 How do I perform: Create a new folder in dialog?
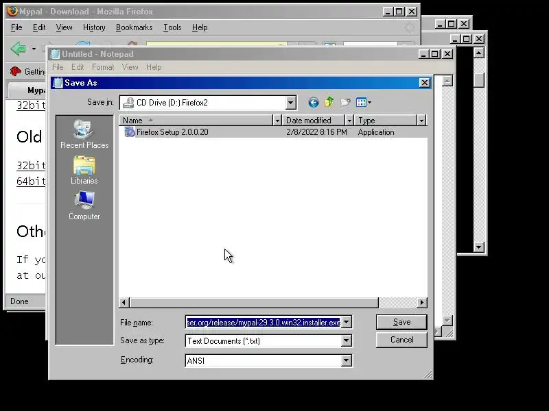coord(345,102)
